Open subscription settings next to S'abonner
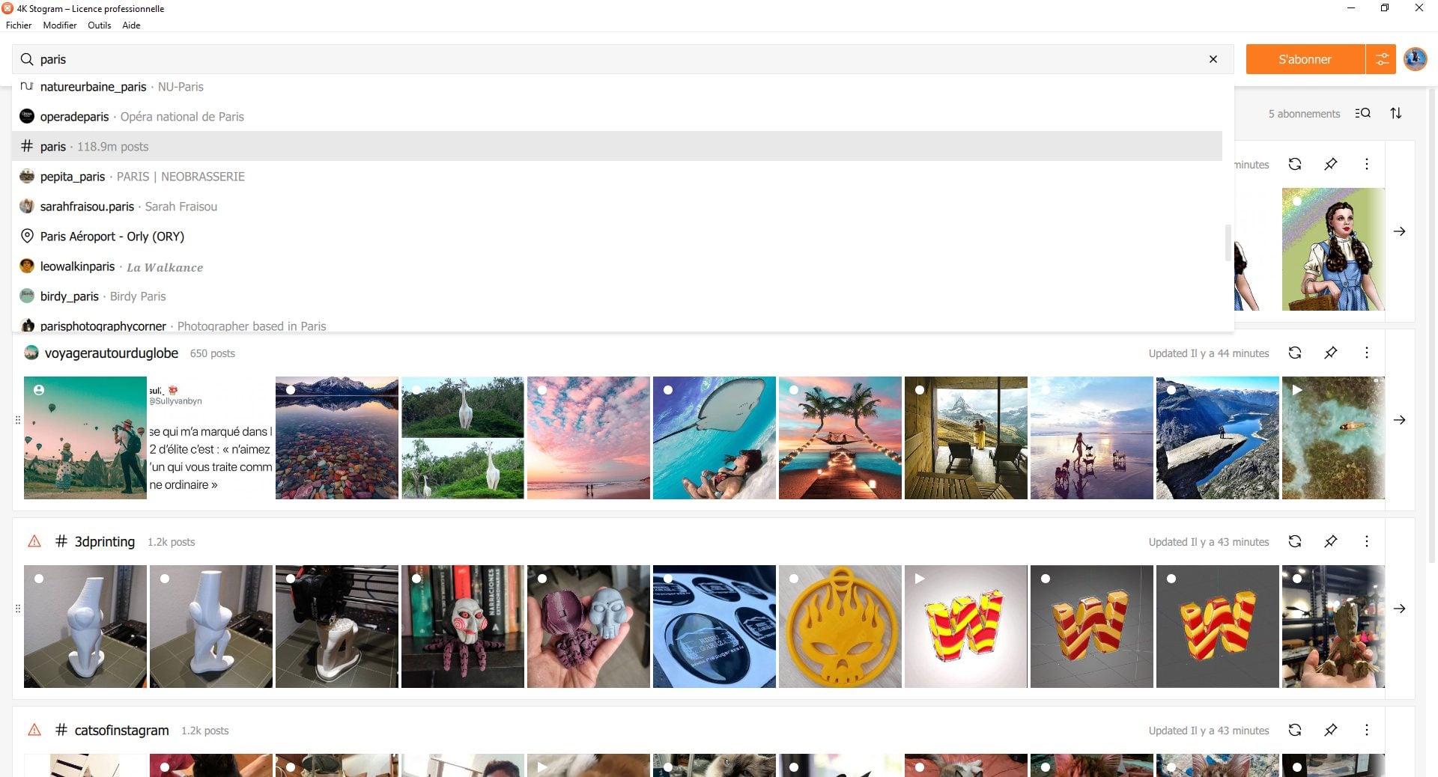This screenshot has width=1438, height=777. (1382, 59)
